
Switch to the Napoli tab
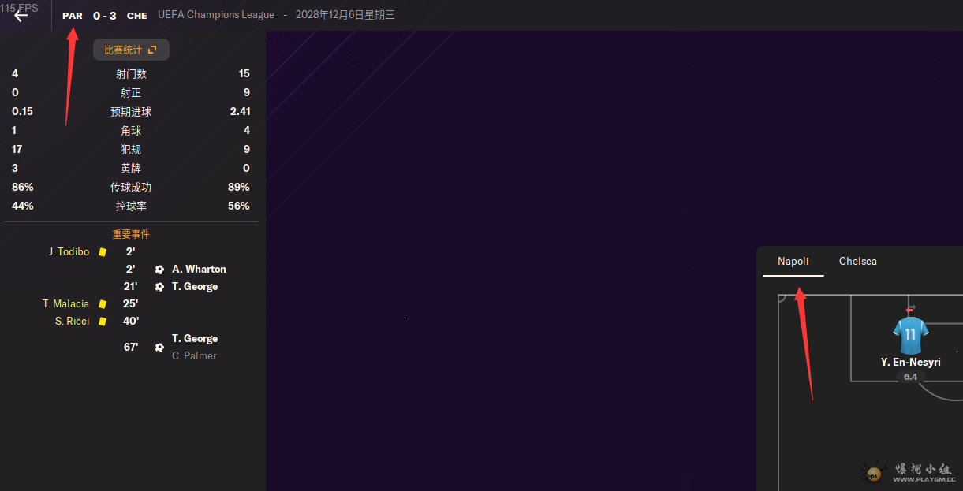(x=793, y=262)
